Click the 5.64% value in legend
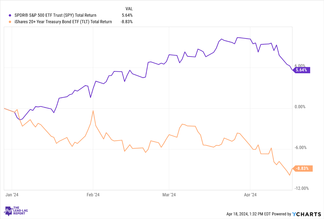The width and height of the screenshot is (324, 219). pyautogui.click(x=127, y=15)
